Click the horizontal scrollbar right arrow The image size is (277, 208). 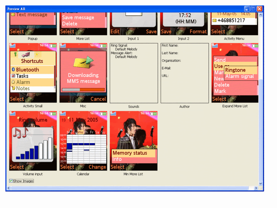click(x=256, y=188)
